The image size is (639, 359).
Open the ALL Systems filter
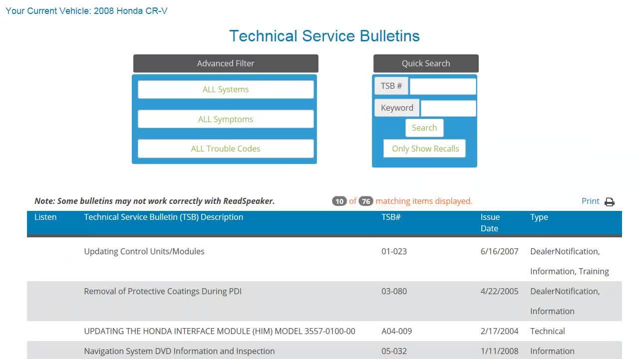coord(226,90)
